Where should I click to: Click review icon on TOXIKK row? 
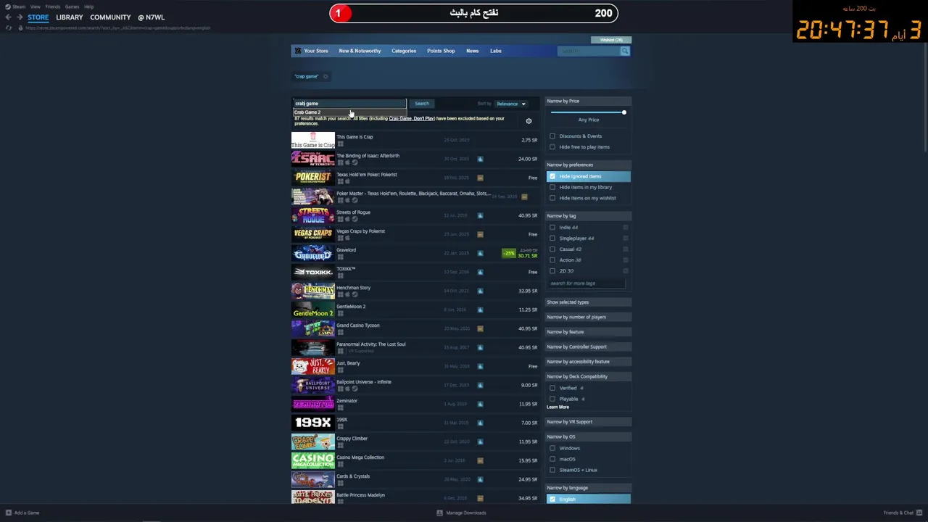click(x=480, y=272)
